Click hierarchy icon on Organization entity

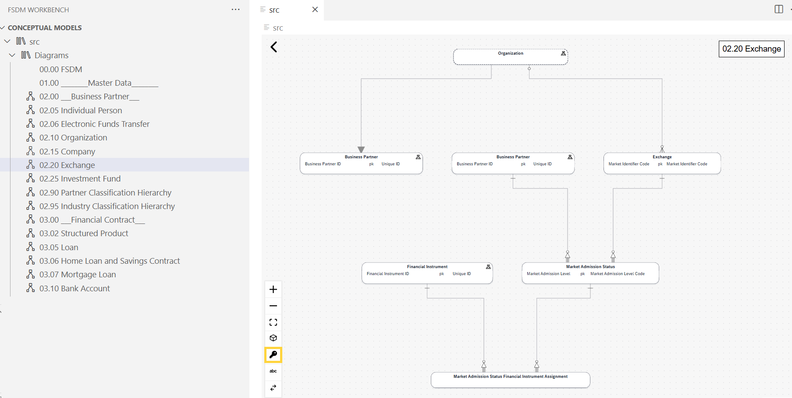pyautogui.click(x=563, y=53)
